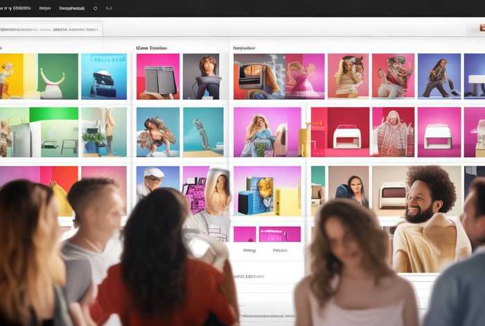Viewport: 485px width, 326px height.
Task: Click the pink button above the Wkbüro label
Action: pyautogui.click(x=280, y=234)
